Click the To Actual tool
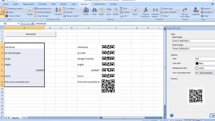 (x=69, y=8)
